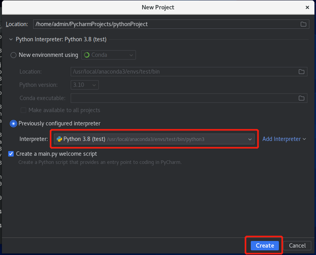Browse for Conda executable folder icon

301,98
